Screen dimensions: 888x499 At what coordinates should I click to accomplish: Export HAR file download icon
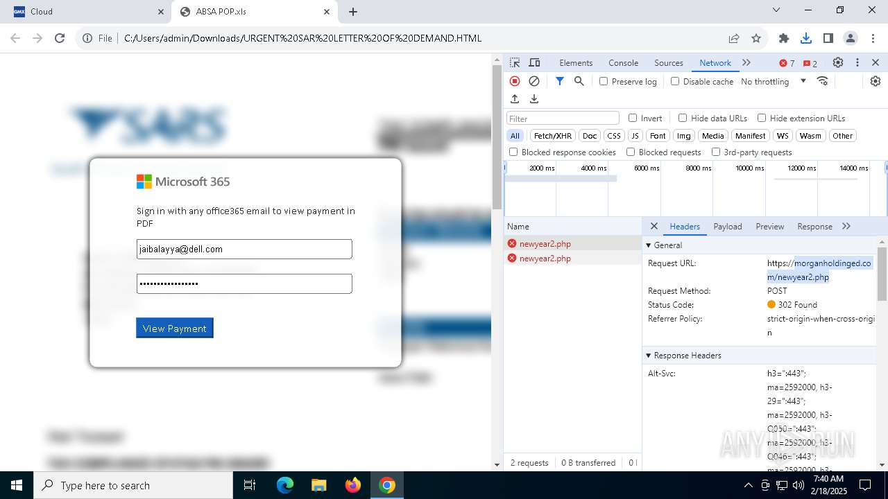[534, 99]
